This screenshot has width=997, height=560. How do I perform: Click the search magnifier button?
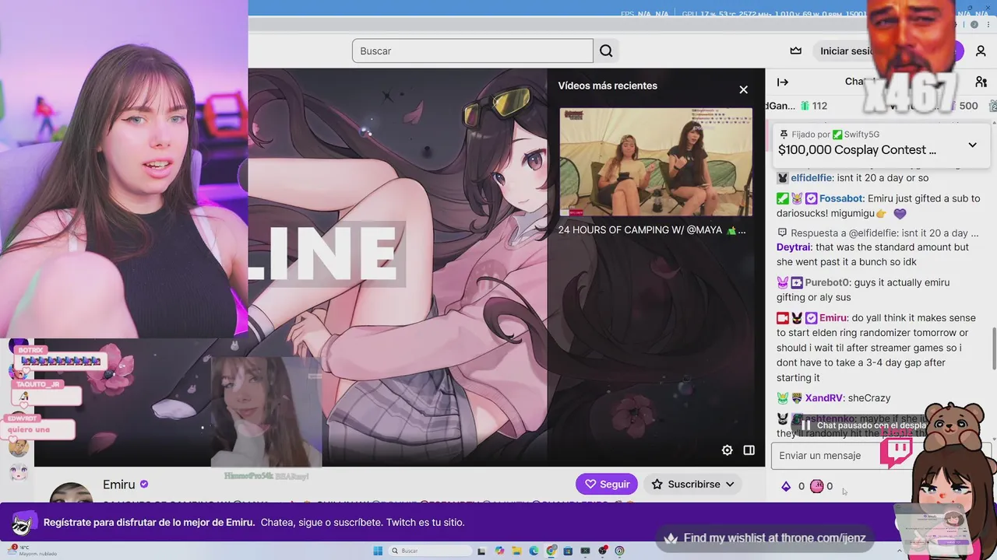tap(606, 51)
